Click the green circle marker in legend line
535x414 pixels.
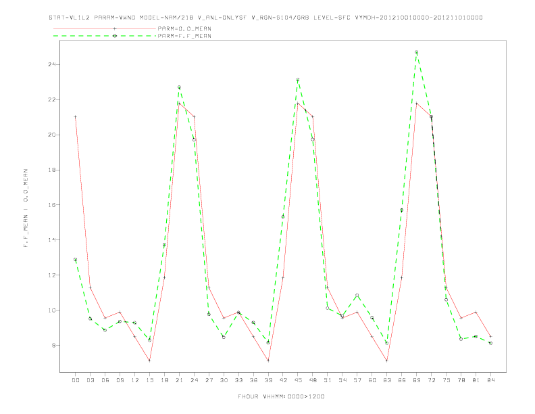115,36
